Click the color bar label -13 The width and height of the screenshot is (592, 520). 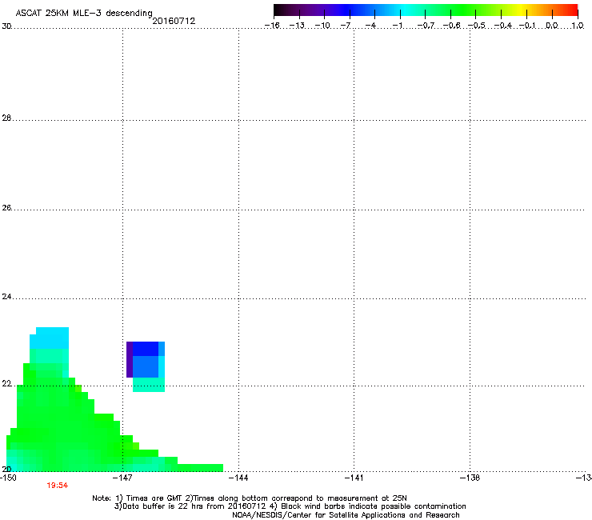(297, 26)
